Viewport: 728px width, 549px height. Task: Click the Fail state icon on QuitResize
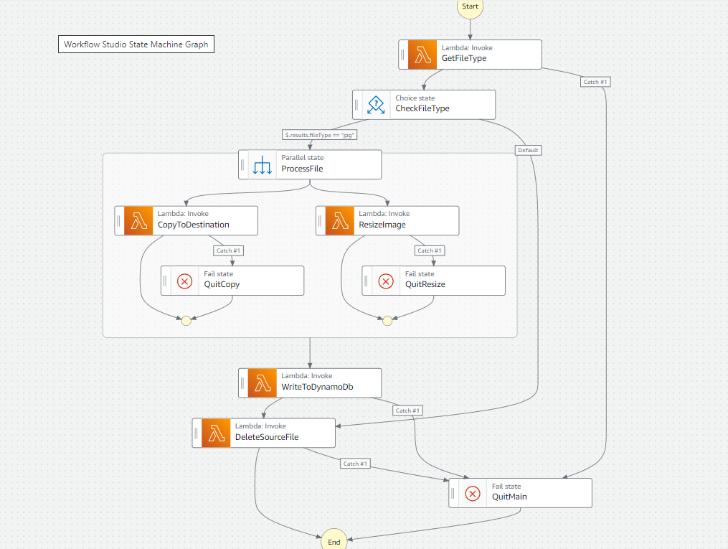click(386, 281)
